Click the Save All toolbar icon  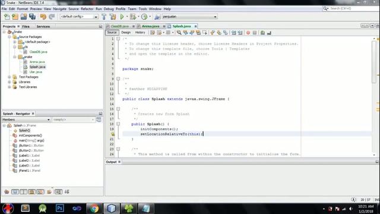(32, 17)
